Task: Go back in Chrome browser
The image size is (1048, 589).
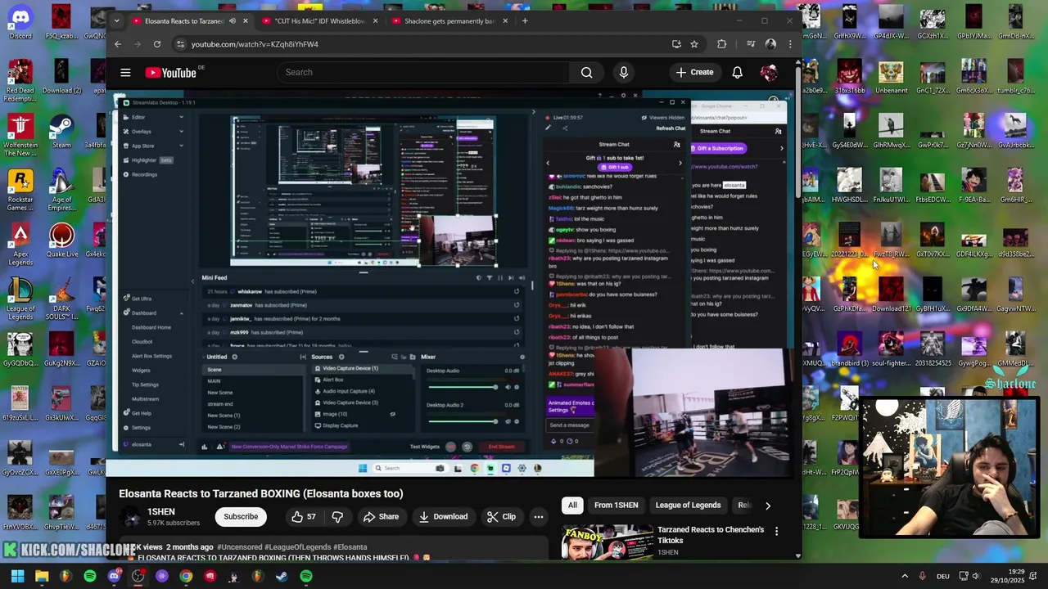Action: pos(118,44)
